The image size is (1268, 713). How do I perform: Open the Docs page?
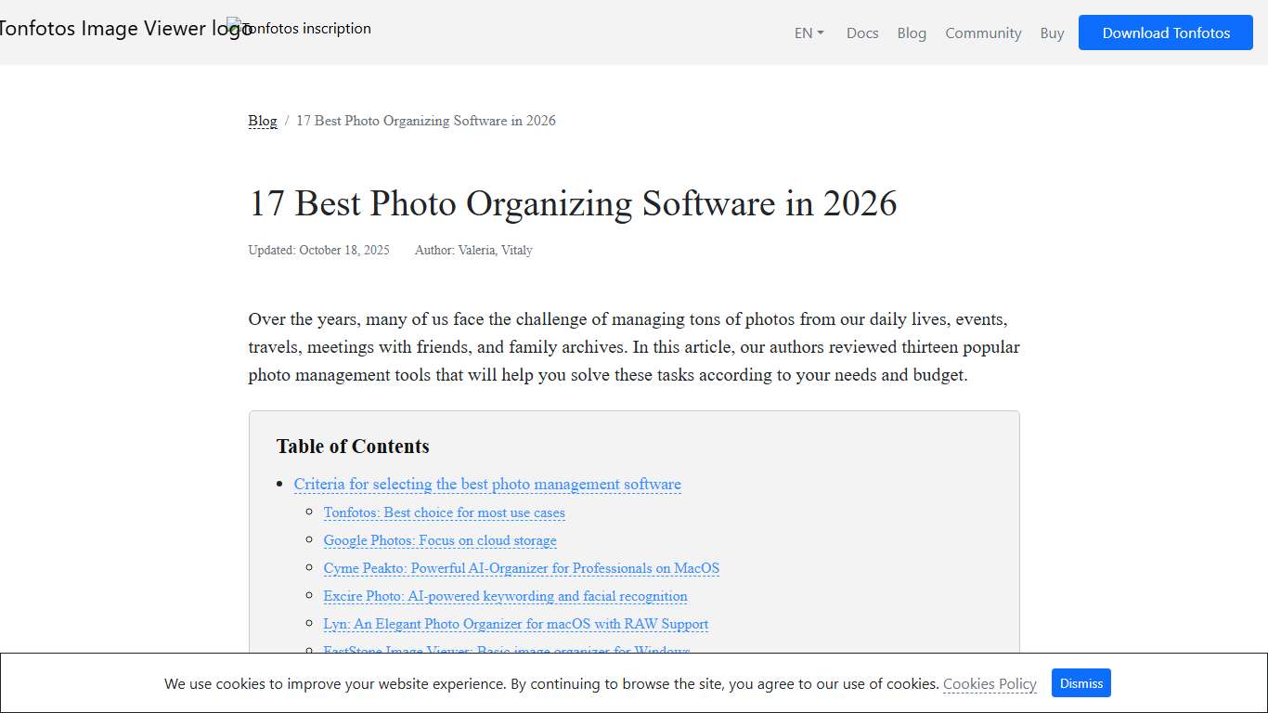click(x=861, y=32)
